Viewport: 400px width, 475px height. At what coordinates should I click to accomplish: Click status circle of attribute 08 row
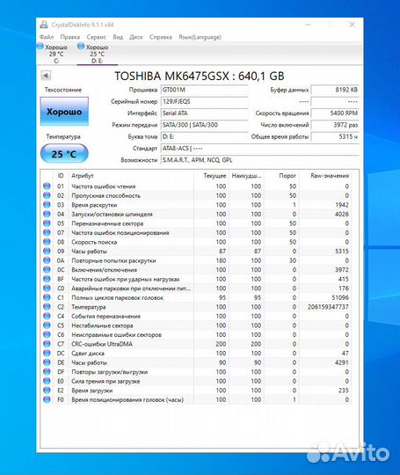(47, 242)
